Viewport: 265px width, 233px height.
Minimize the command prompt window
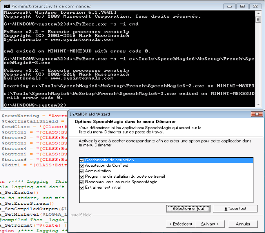click(229, 6)
